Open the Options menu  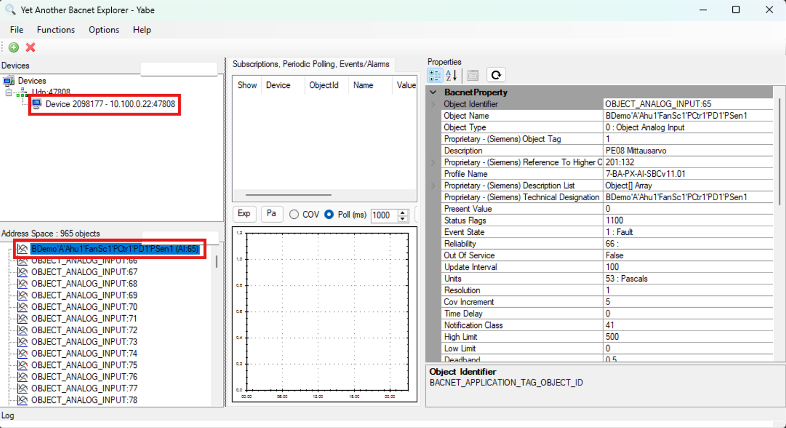[x=104, y=30]
